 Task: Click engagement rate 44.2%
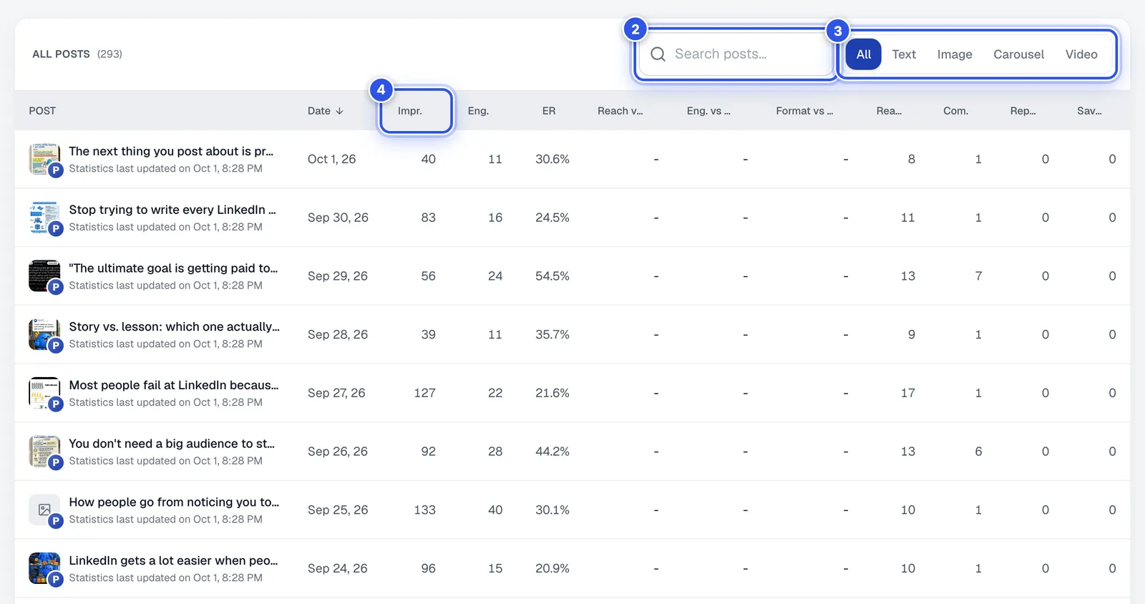pyautogui.click(x=552, y=452)
